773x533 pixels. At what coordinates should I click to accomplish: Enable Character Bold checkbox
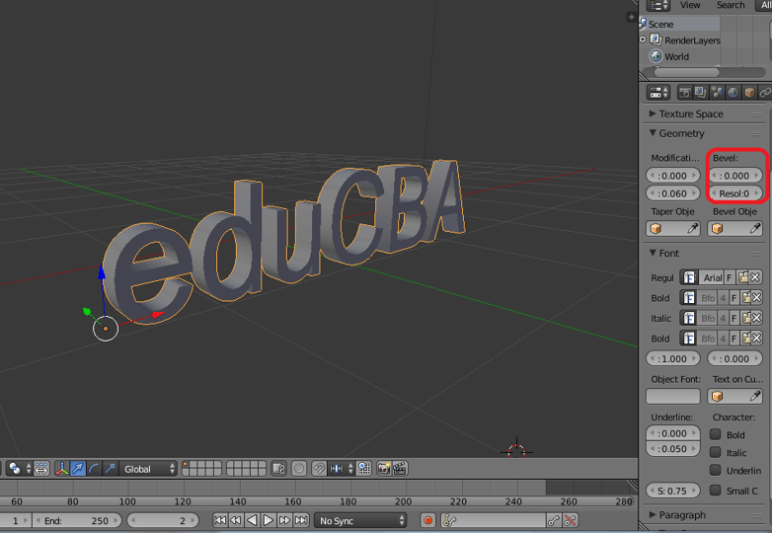pyautogui.click(x=716, y=434)
